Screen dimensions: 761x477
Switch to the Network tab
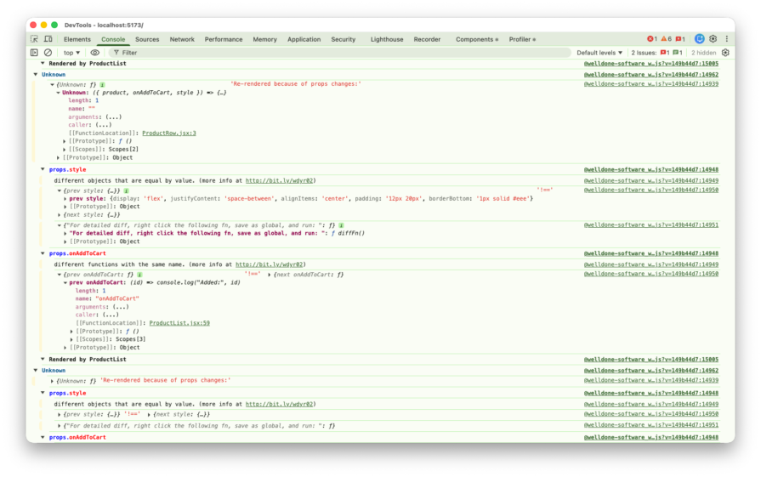point(182,39)
